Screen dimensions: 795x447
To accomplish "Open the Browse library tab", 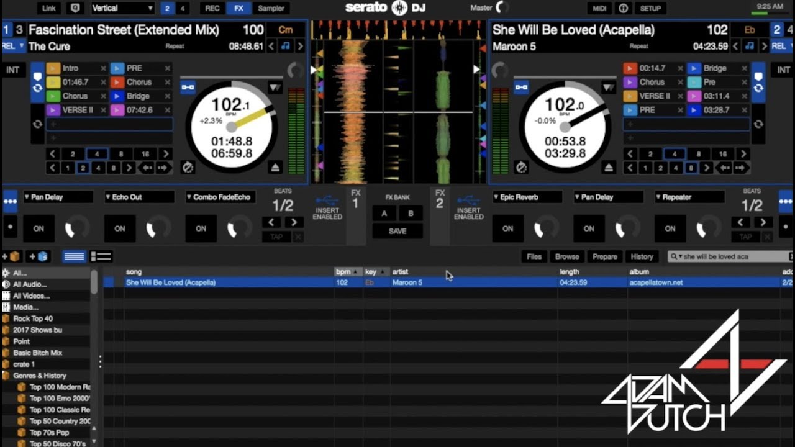I will [x=567, y=256].
